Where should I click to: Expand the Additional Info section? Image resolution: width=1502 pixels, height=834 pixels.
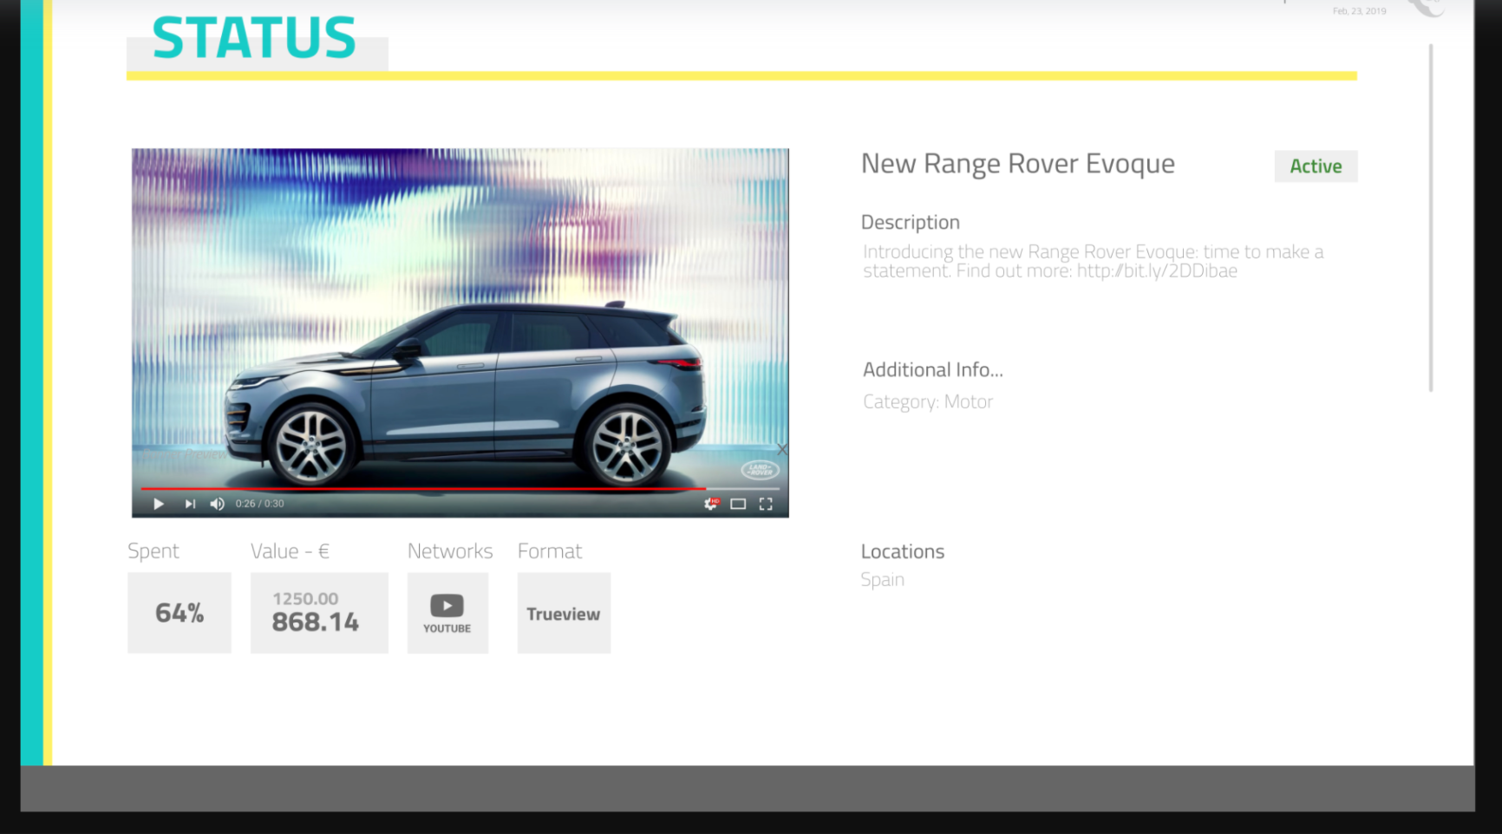931,369
